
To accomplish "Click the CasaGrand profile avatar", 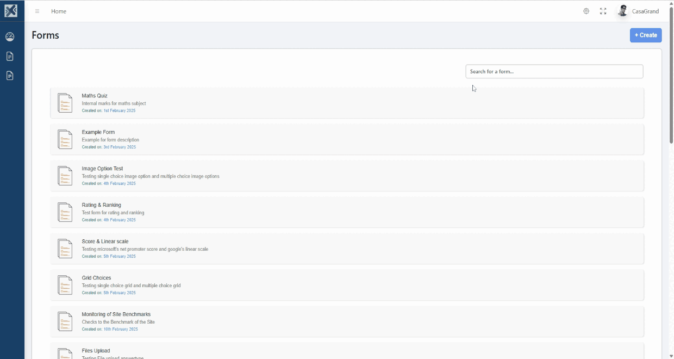I will pyautogui.click(x=623, y=11).
